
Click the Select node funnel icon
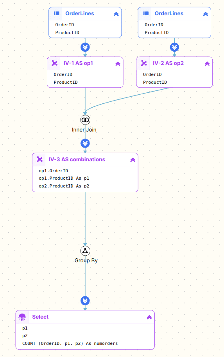tap(22, 317)
